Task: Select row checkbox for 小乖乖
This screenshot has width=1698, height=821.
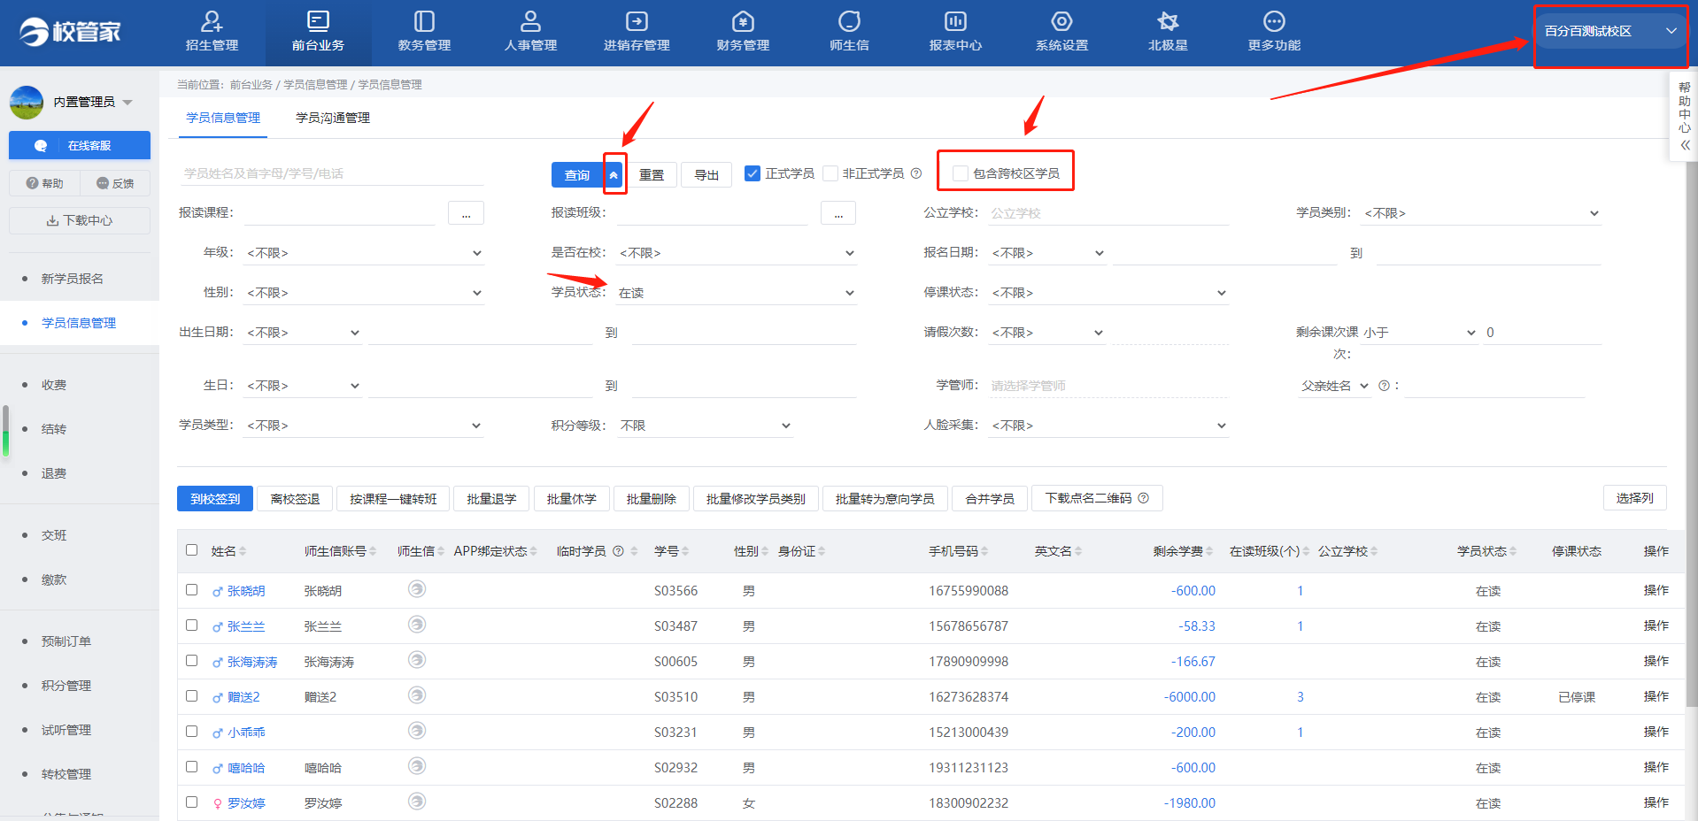Action: [x=192, y=731]
